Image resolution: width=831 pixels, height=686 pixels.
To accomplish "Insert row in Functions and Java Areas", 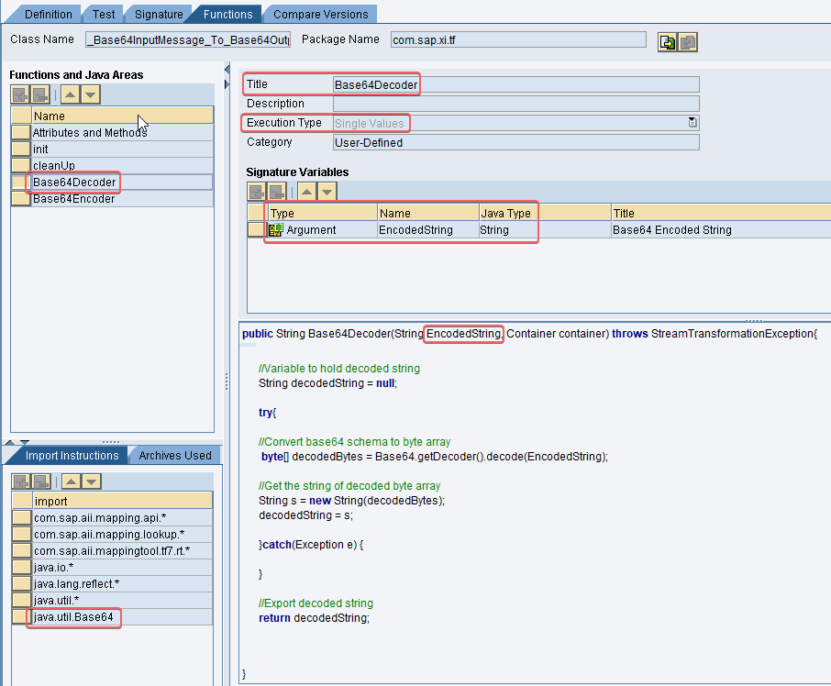I will 20,95.
